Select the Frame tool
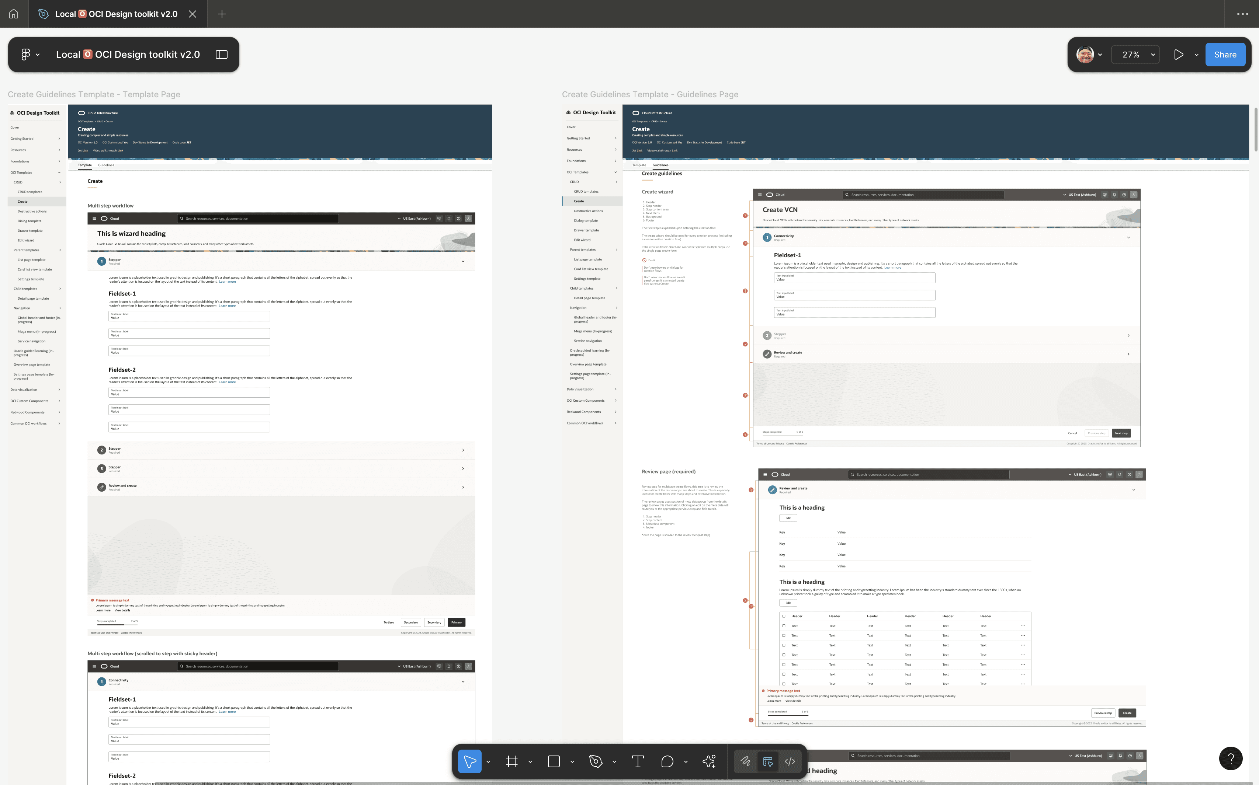 (x=511, y=761)
